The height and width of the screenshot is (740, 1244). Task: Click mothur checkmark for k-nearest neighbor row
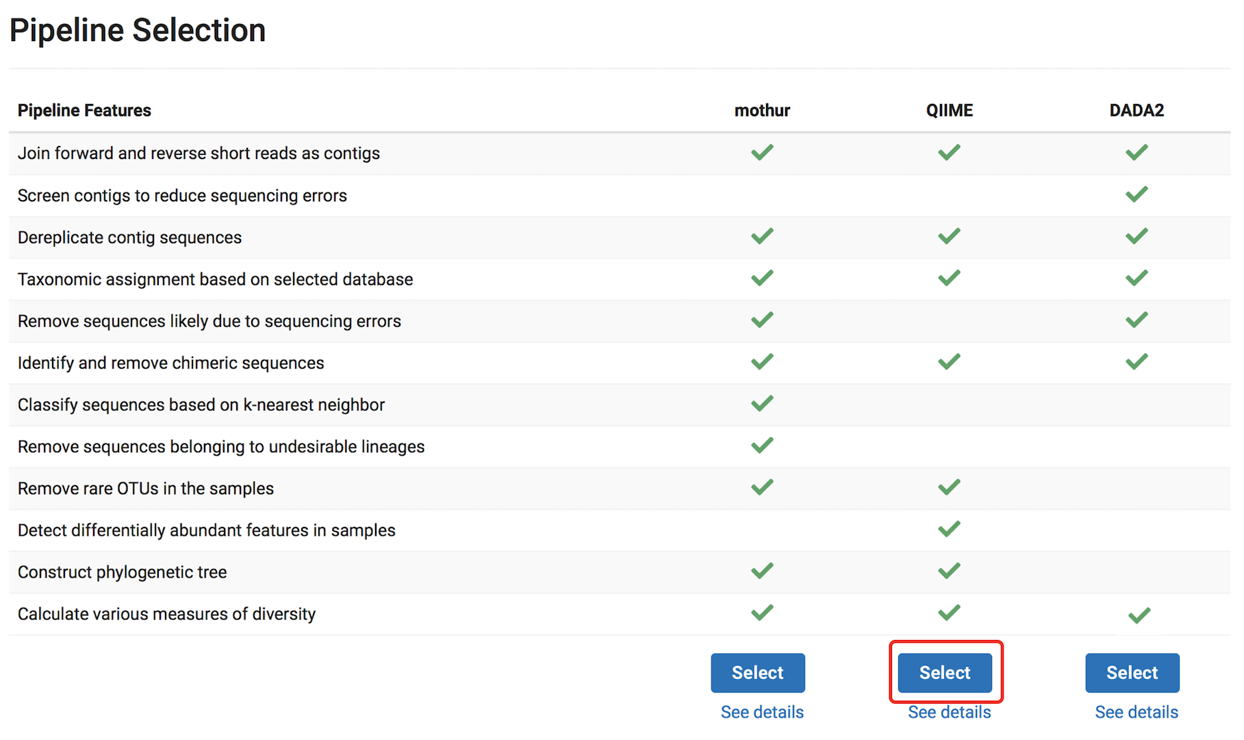pyautogui.click(x=762, y=403)
